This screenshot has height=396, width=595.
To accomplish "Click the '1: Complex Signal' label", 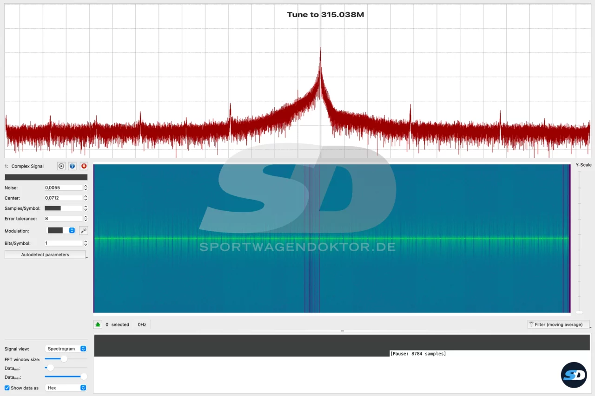I will (x=24, y=166).
